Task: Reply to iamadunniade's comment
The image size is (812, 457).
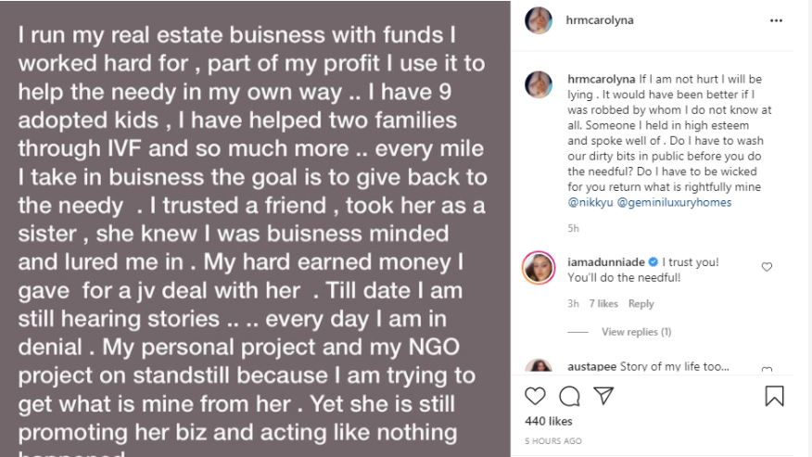Action: click(x=641, y=303)
